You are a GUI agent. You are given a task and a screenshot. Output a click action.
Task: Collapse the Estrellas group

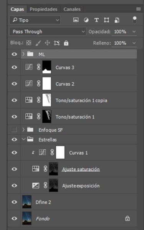click(23, 139)
